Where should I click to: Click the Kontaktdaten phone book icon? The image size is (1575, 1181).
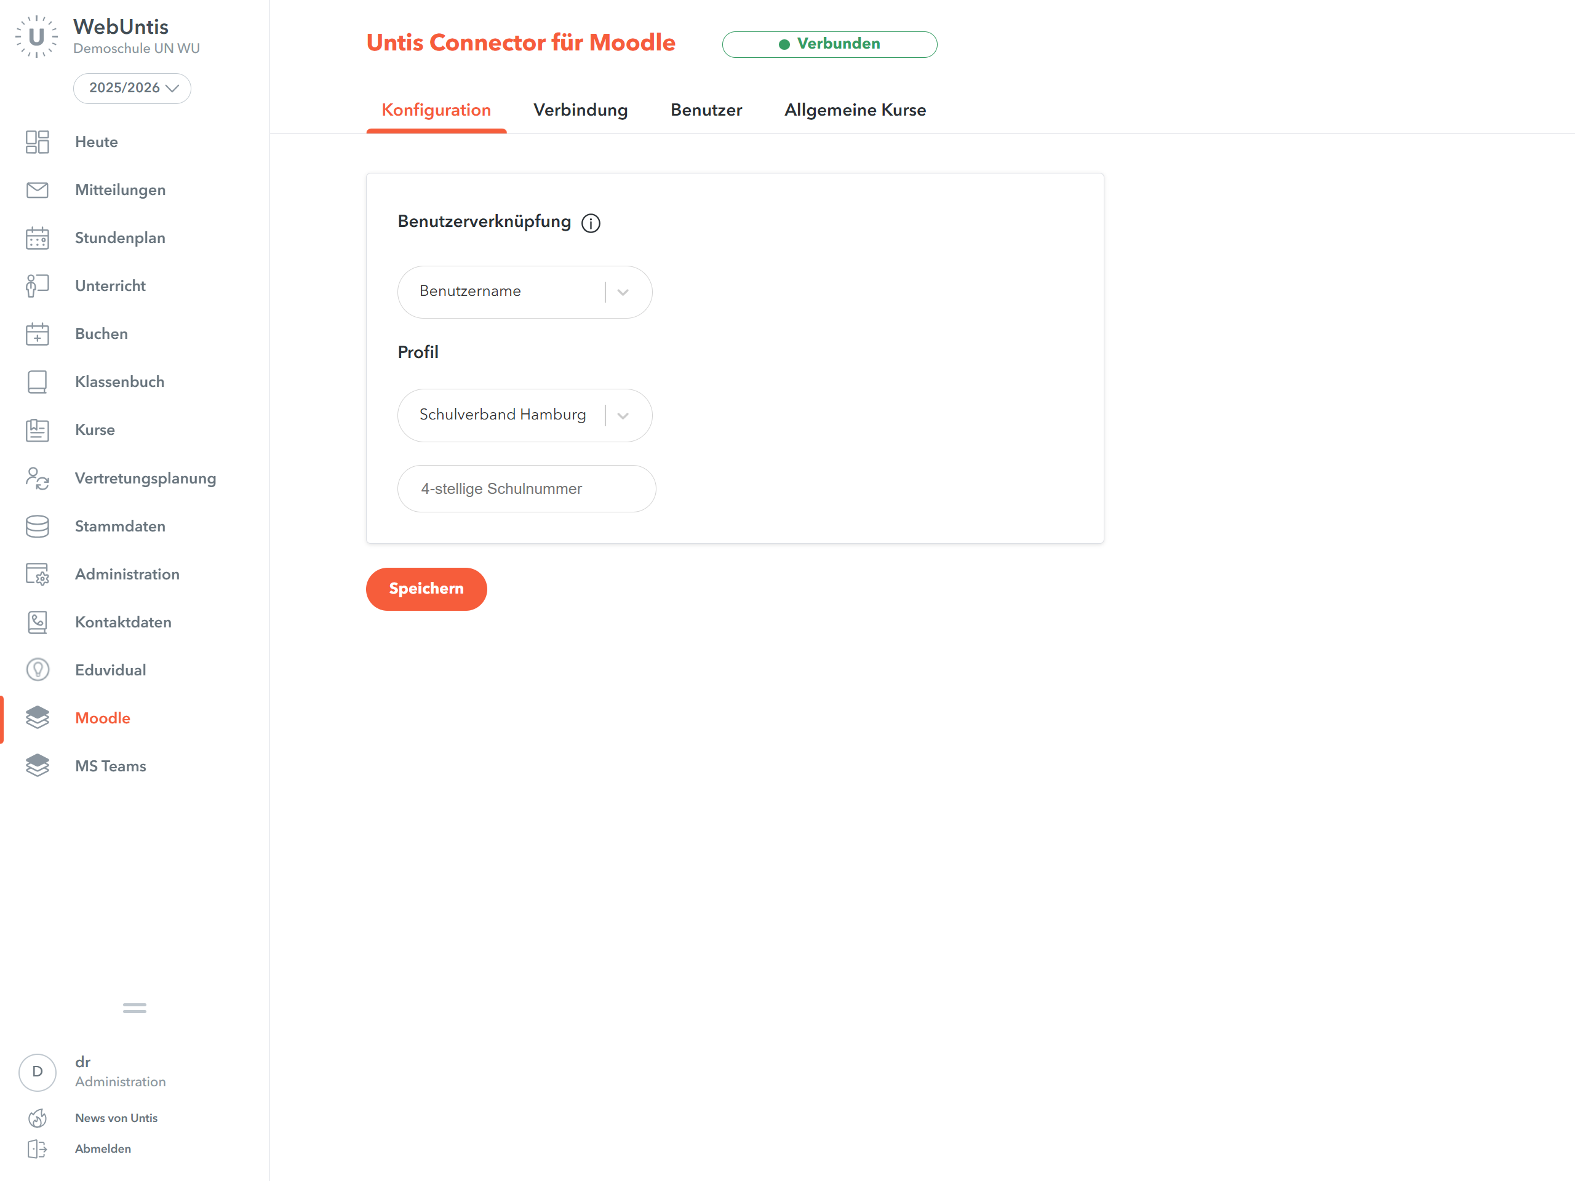(x=37, y=622)
